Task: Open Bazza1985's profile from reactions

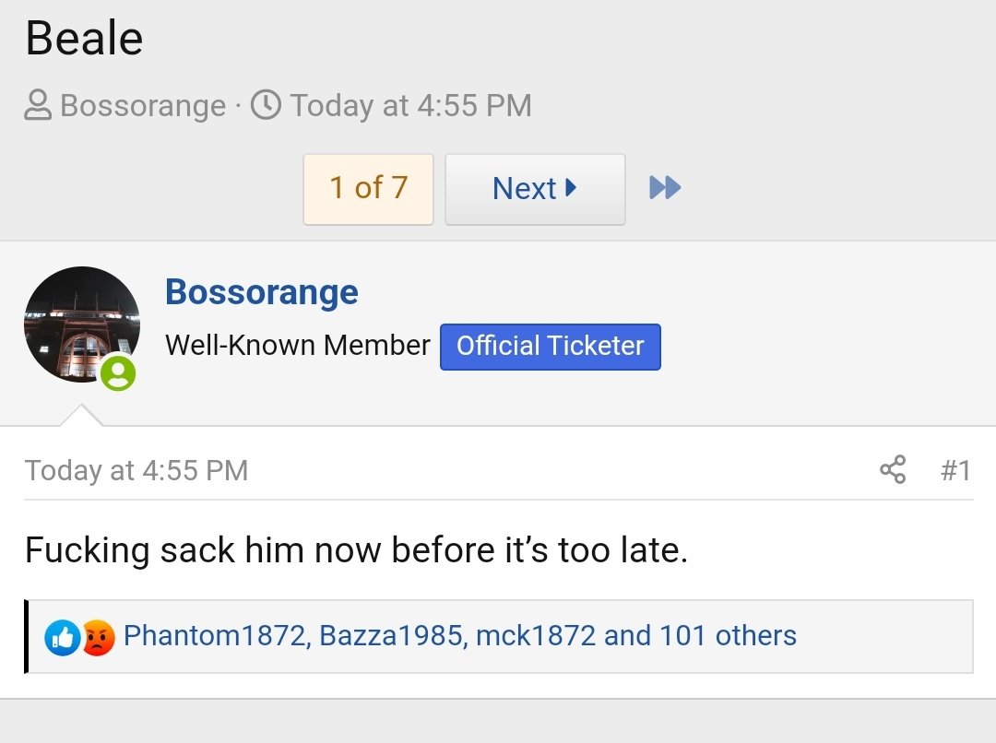Action: tap(391, 636)
